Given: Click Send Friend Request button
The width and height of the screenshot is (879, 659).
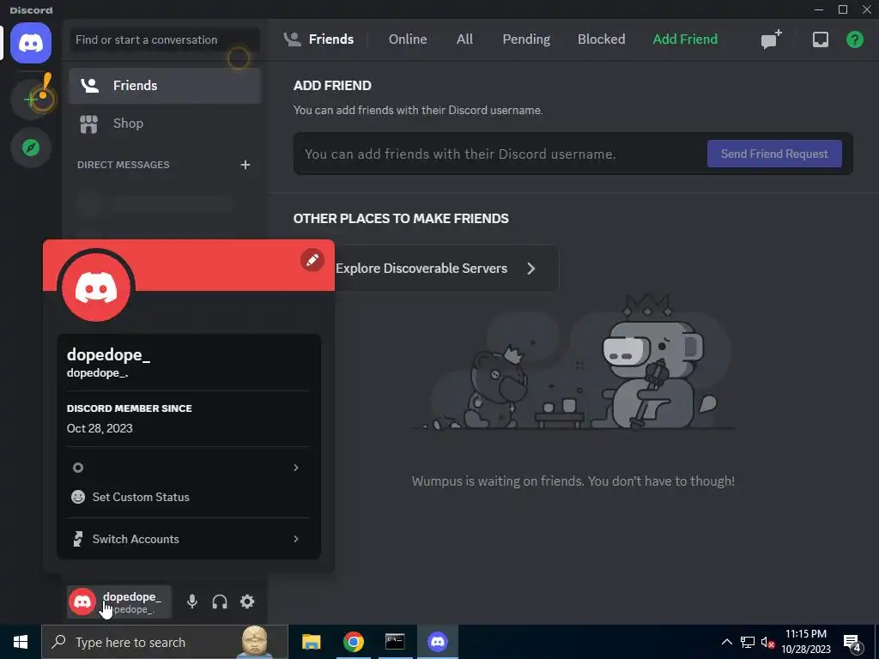Looking at the screenshot, I should 774,154.
